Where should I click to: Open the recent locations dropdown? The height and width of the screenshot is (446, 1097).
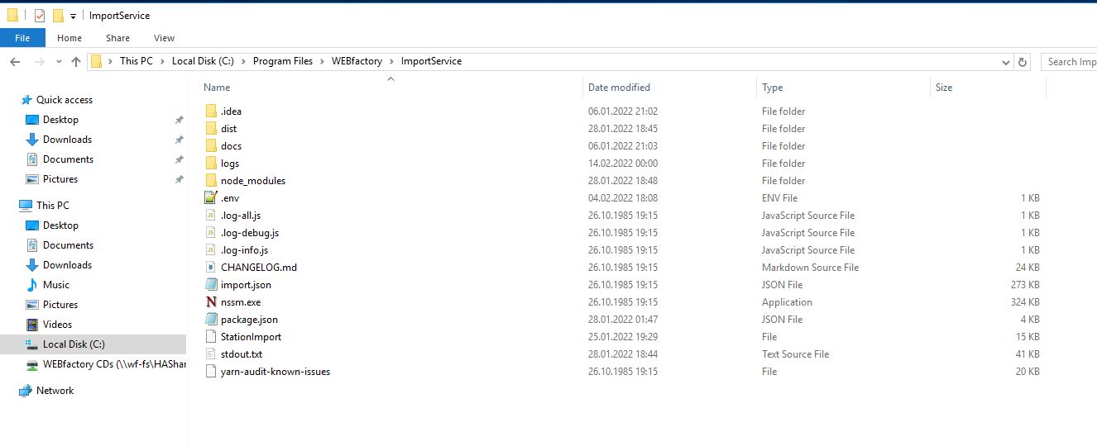click(x=59, y=62)
